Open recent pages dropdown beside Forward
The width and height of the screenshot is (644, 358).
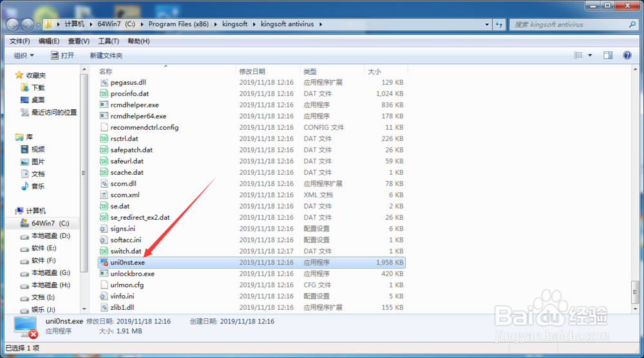[38, 24]
